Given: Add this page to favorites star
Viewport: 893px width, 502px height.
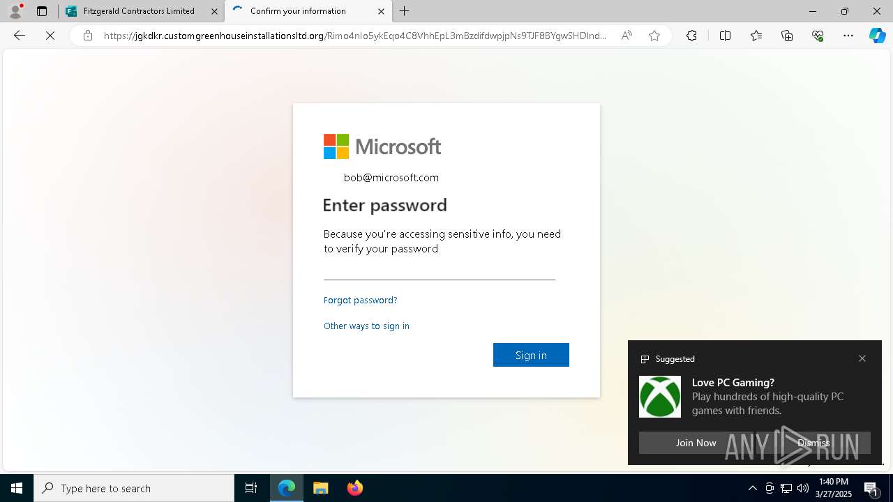Looking at the screenshot, I should pyautogui.click(x=654, y=36).
